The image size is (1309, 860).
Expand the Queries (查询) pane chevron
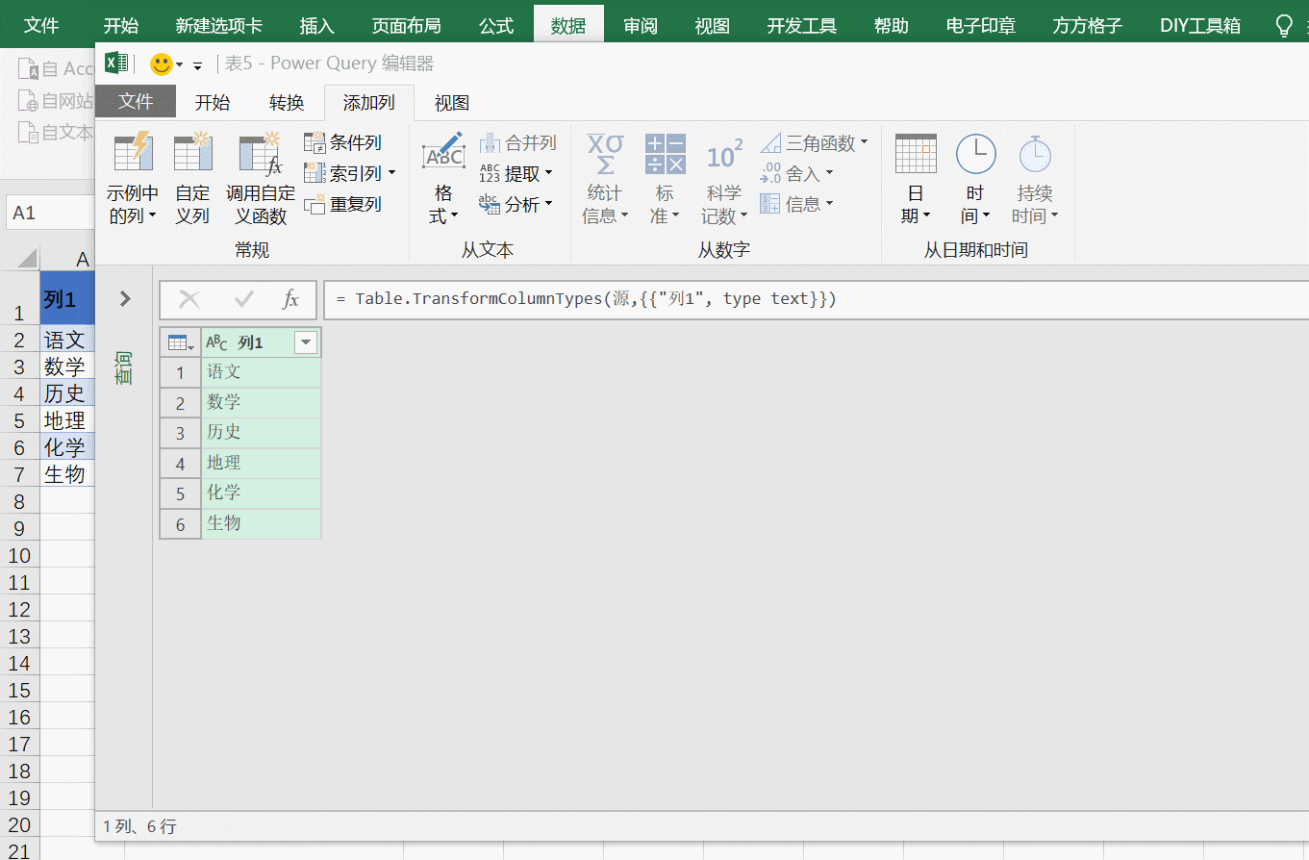pos(125,298)
